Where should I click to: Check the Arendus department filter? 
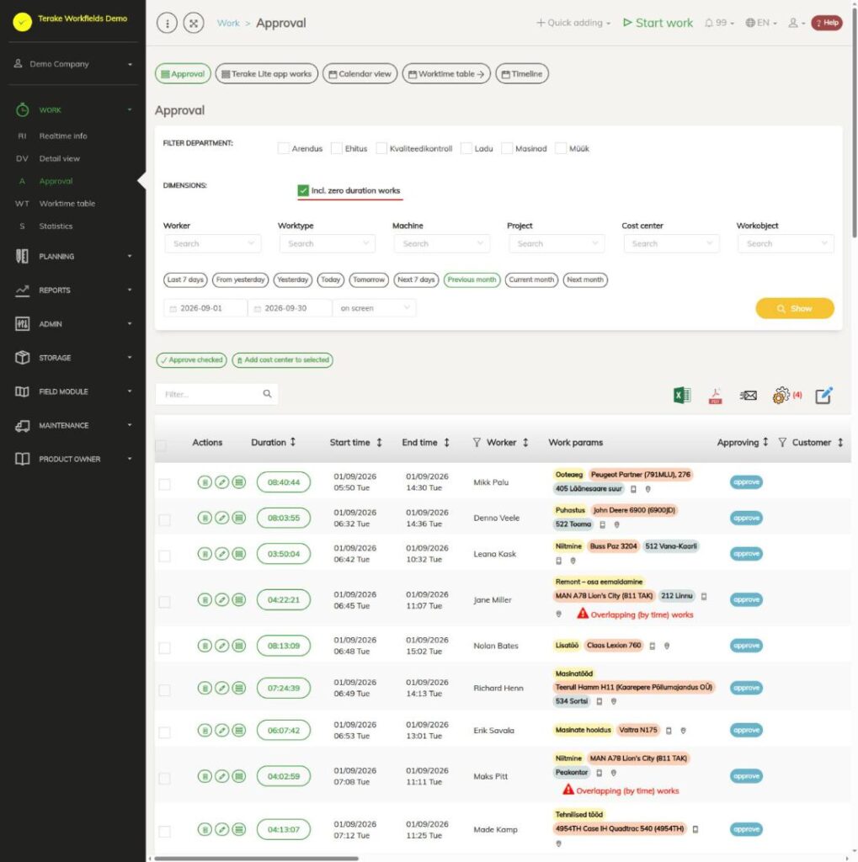tap(283, 148)
